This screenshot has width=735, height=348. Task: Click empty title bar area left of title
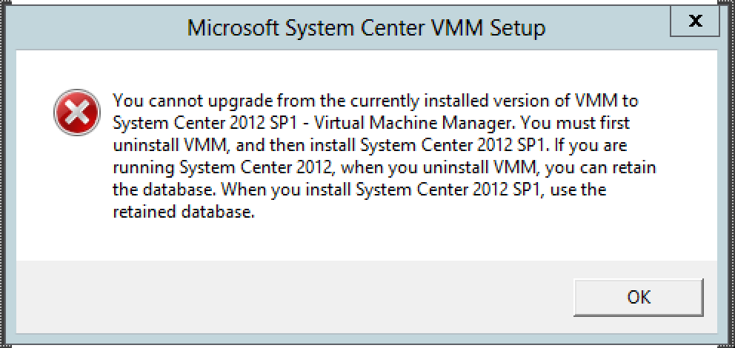[x=94, y=28]
